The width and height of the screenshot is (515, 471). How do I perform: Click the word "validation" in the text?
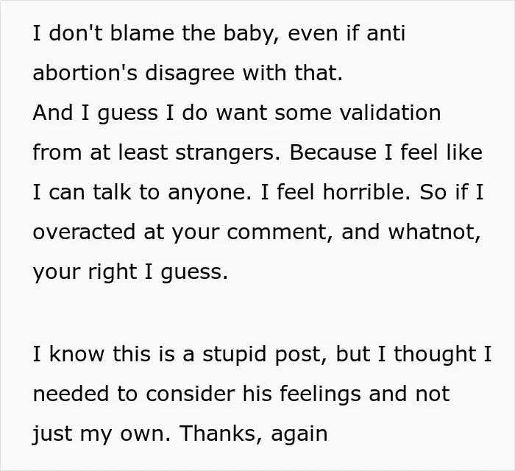tap(390, 113)
